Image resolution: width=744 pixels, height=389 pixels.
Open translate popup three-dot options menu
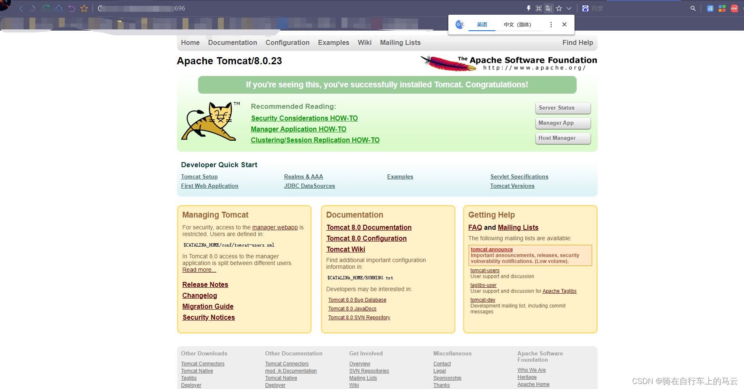coord(551,25)
